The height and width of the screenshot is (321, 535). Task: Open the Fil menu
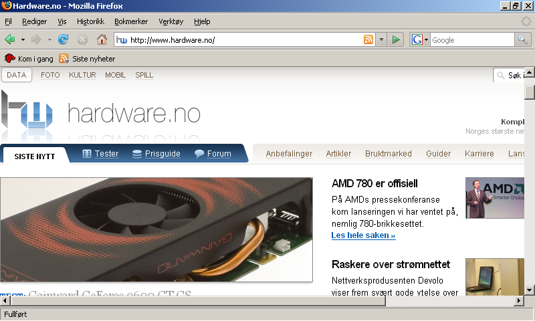point(8,21)
